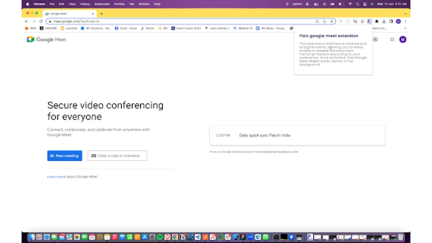This screenshot has width=432, height=243.
Task: Toggle the Chrome side panel
Action: [391, 21]
